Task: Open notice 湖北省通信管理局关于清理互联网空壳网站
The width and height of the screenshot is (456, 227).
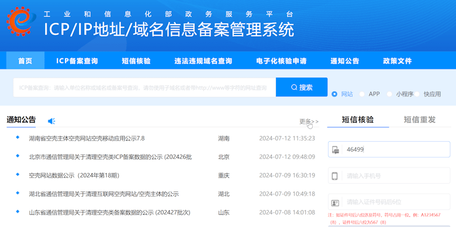Action: coord(104,194)
